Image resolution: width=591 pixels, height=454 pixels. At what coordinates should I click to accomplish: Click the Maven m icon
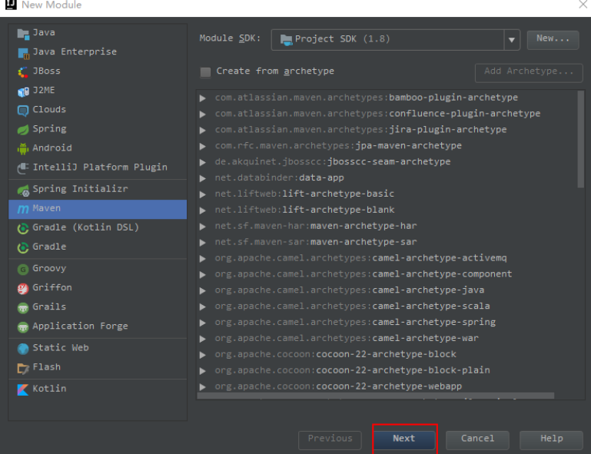(23, 209)
